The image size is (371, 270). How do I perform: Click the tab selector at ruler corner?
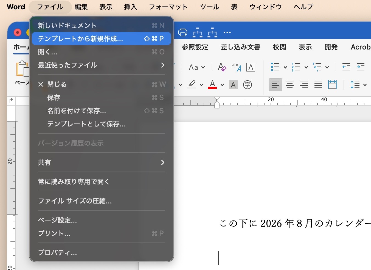tap(11, 101)
